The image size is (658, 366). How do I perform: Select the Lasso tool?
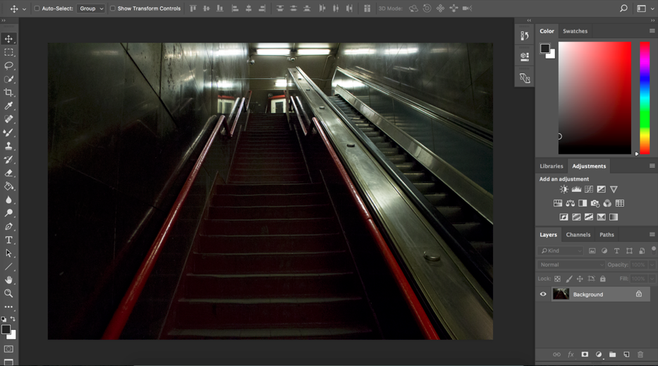tap(8, 66)
